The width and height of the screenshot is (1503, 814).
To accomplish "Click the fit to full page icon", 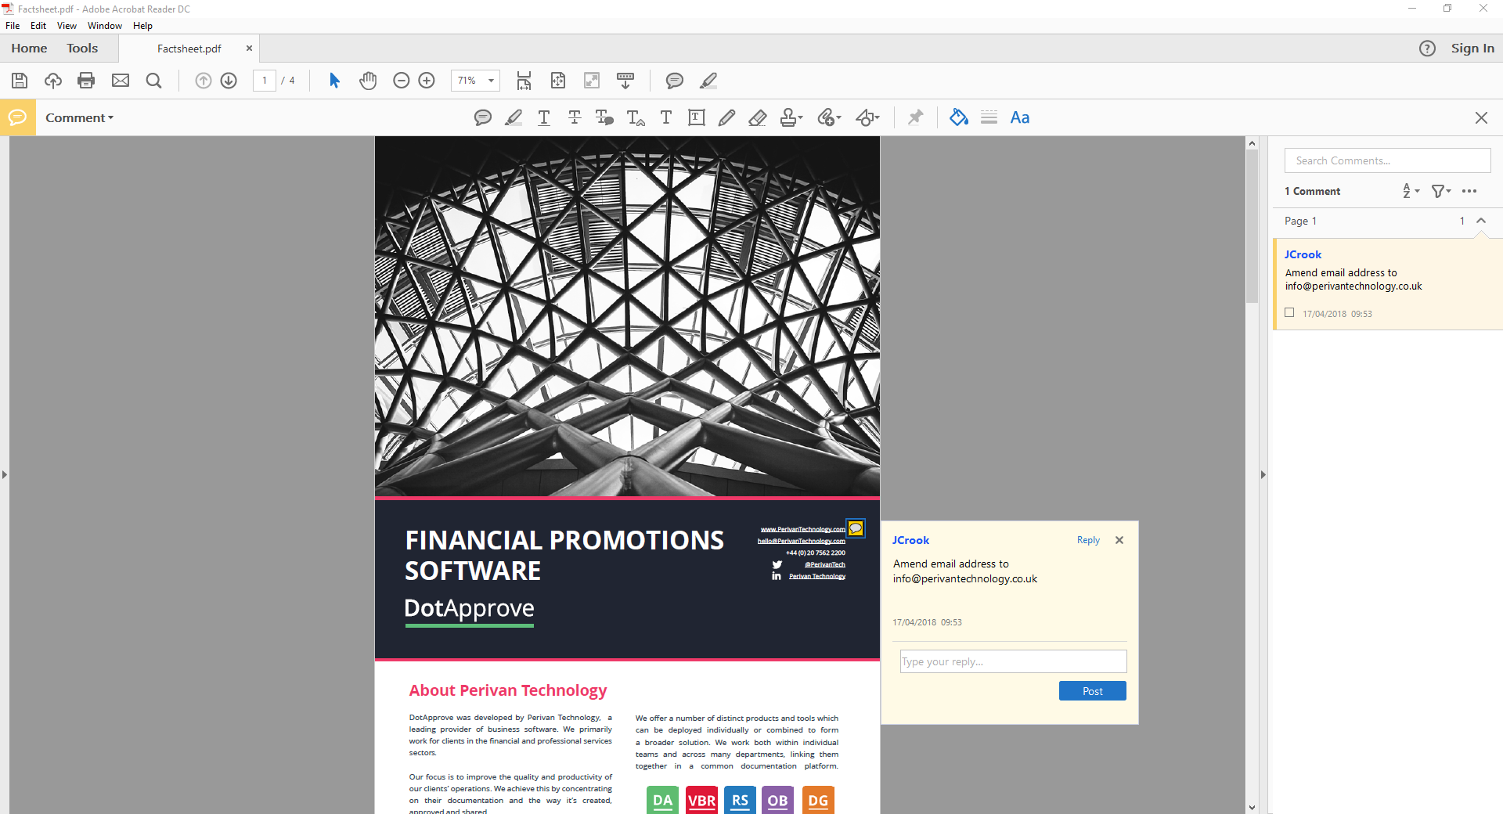I will pos(558,81).
